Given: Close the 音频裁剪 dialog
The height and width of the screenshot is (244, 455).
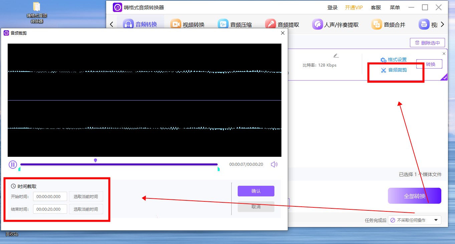Looking at the screenshot, I should pyautogui.click(x=283, y=33).
